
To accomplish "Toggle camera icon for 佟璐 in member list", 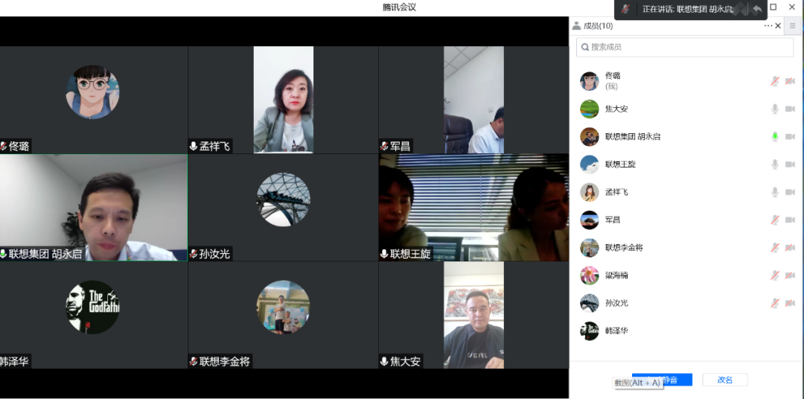I will pos(790,81).
